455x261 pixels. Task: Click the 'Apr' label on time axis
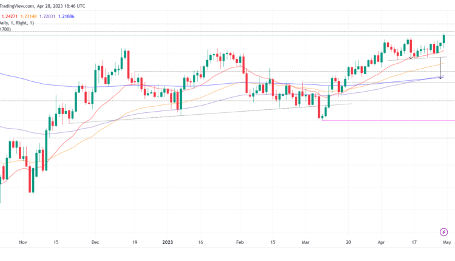(x=380, y=242)
